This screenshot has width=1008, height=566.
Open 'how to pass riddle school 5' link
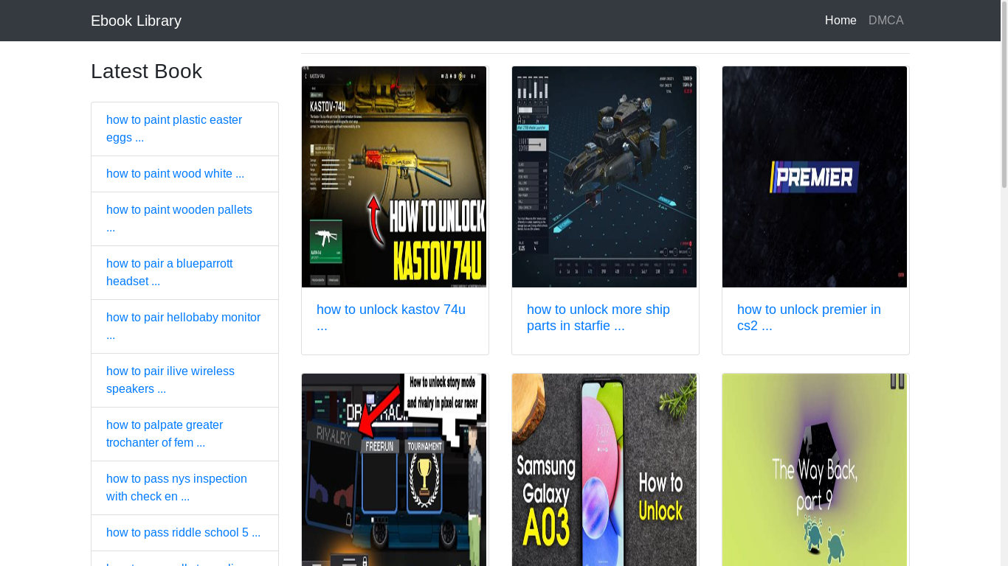click(x=183, y=533)
